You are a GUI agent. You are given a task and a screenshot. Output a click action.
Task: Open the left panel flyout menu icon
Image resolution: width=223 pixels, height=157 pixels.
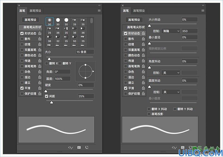tap(99, 11)
